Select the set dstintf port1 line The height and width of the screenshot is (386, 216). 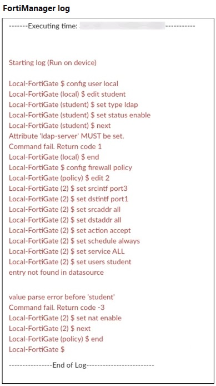(x=68, y=199)
